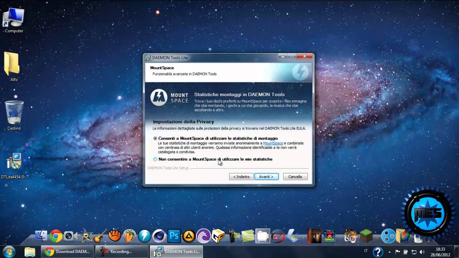Open the Windows Start menu orb
This screenshot has height=258, width=459.
tap(9, 252)
